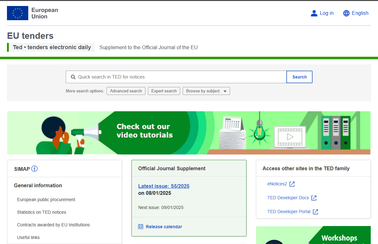Open the Release calendar link
The height and width of the screenshot is (244, 378).
click(164, 227)
